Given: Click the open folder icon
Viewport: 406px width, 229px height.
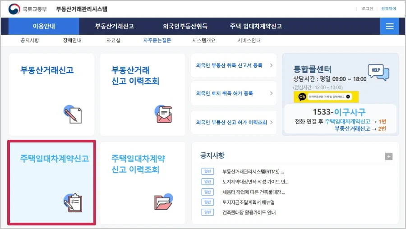Looking at the screenshot, I should pyautogui.click(x=164, y=202).
